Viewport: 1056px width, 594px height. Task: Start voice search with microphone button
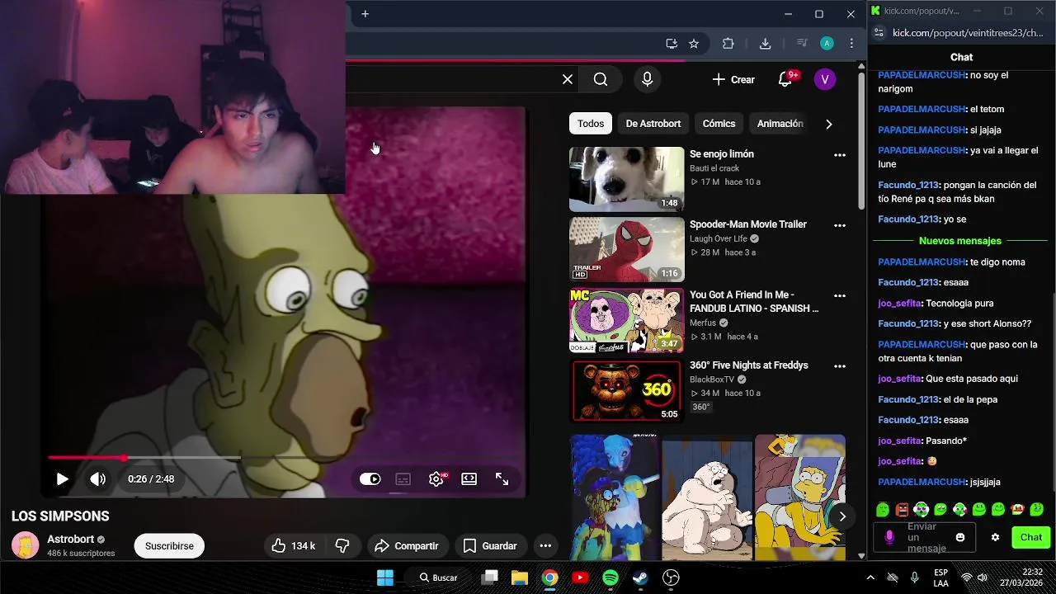(647, 79)
